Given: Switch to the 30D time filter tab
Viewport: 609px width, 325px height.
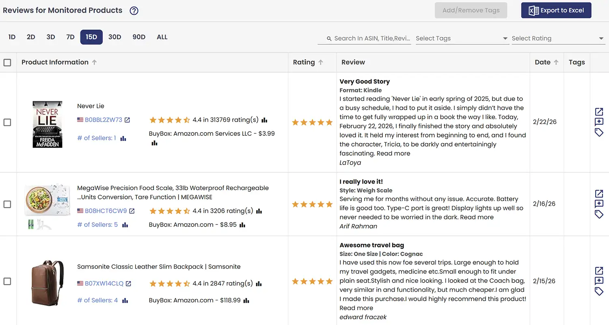Looking at the screenshot, I should [114, 37].
